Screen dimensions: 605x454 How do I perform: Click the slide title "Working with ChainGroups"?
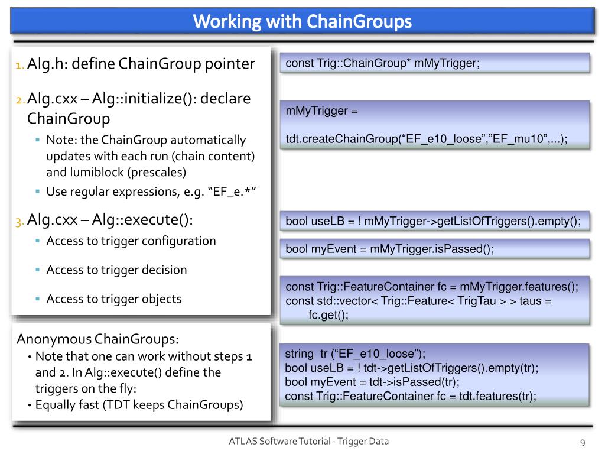302,21
